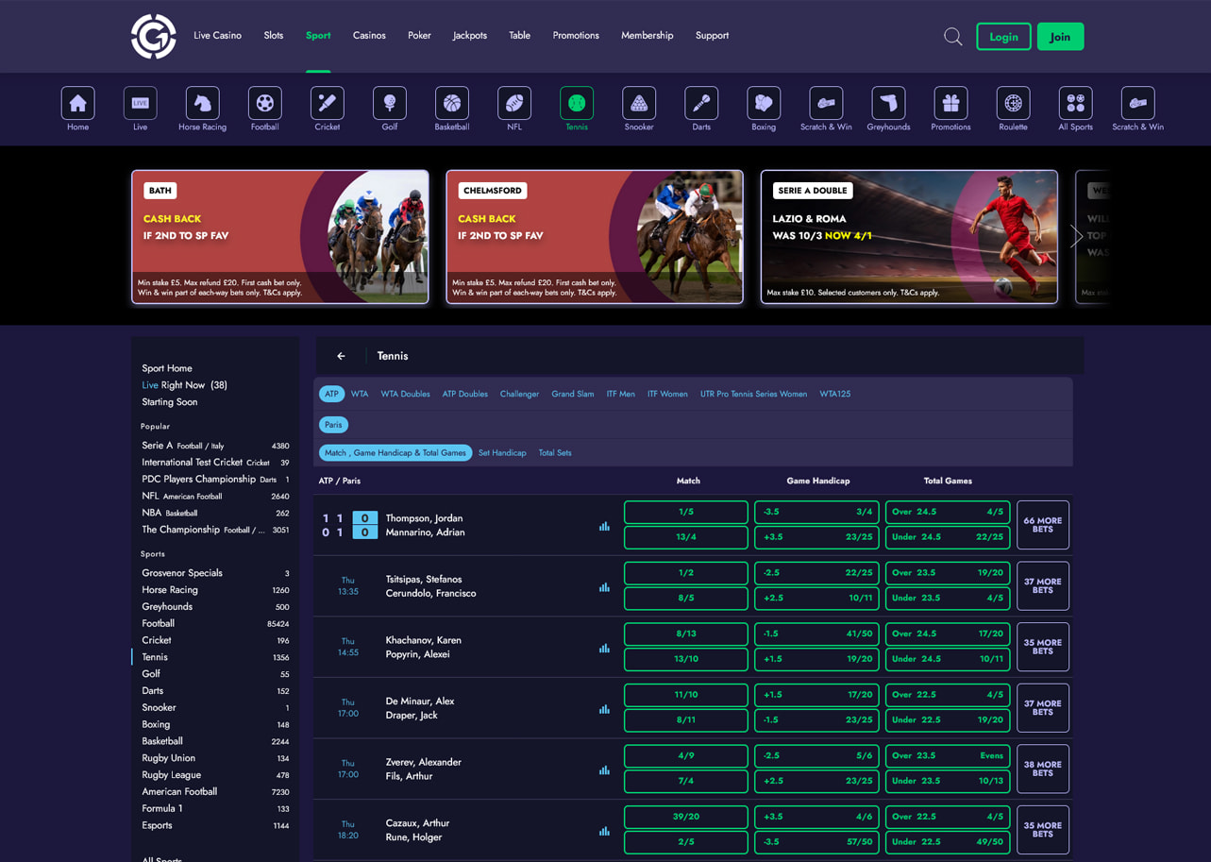Screen dimensions: 1211x862
Task: Bet Tsitsipas match odds 1/2
Action: (686, 573)
